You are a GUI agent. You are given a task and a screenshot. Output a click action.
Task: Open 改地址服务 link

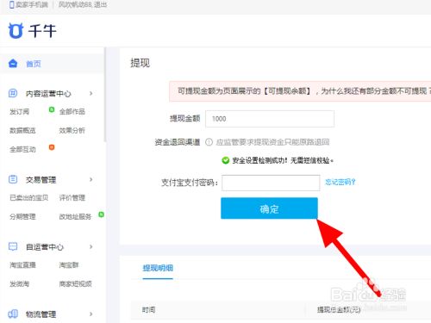pyautogui.click(x=75, y=216)
